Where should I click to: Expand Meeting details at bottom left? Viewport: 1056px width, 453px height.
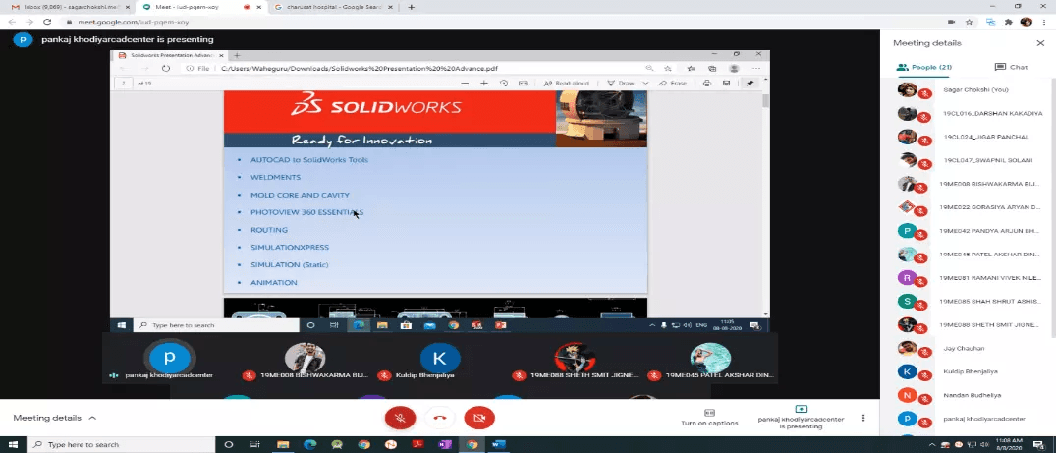point(55,418)
